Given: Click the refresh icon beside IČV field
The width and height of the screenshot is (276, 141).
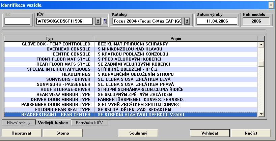Looking at the screenshot, I should (x=105, y=21).
